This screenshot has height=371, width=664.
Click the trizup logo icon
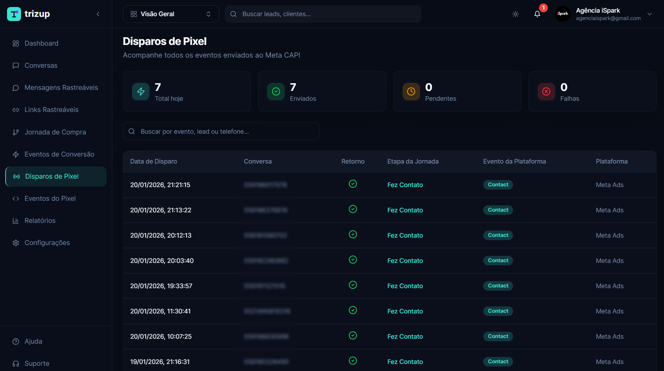[14, 14]
